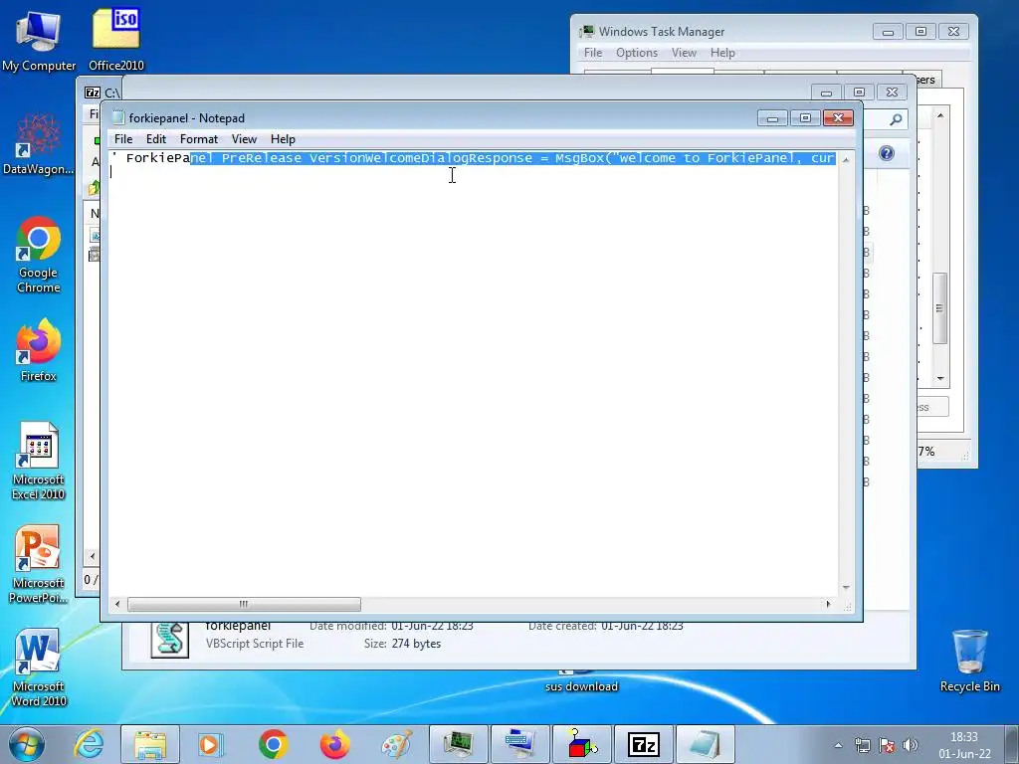Screen dimensions: 1019x764
Task: Click Notepad's scroll right arrow
Action: coord(828,604)
